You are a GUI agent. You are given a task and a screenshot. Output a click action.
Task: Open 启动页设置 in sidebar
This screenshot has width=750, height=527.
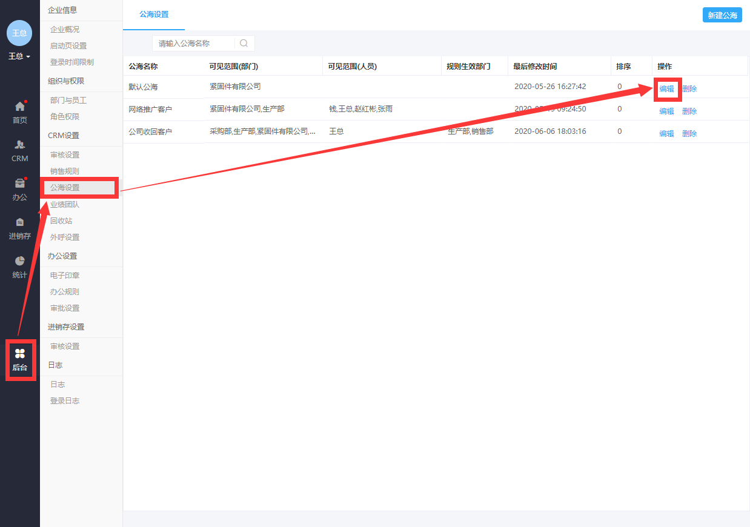tap(68, 45)
